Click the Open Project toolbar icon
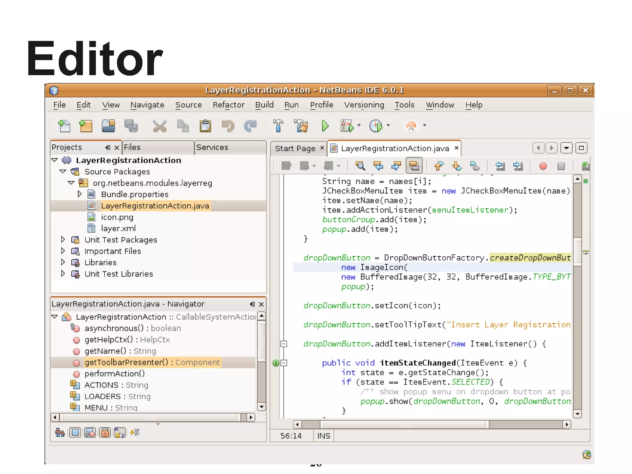632x474 pixels. click(108, 126)
